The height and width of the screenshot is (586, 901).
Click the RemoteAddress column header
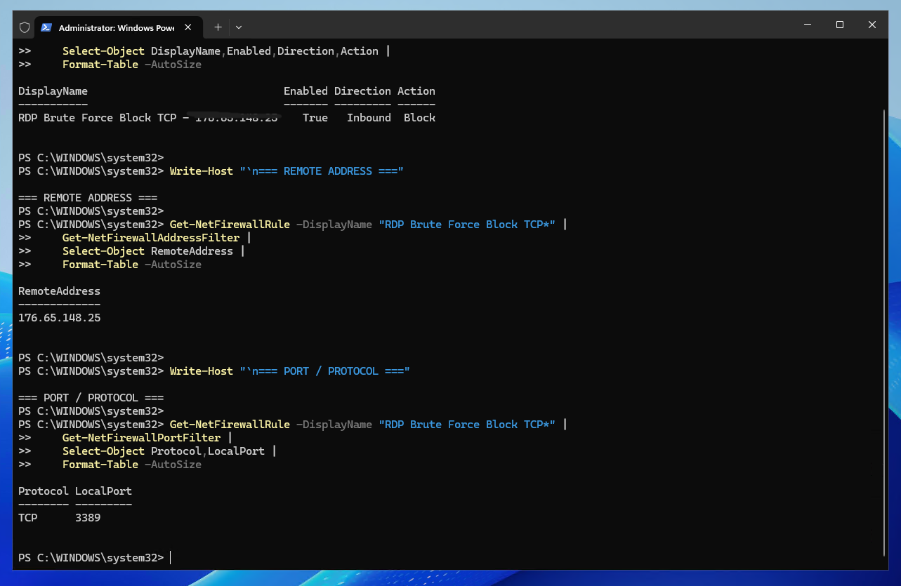(x=60, y=291)
